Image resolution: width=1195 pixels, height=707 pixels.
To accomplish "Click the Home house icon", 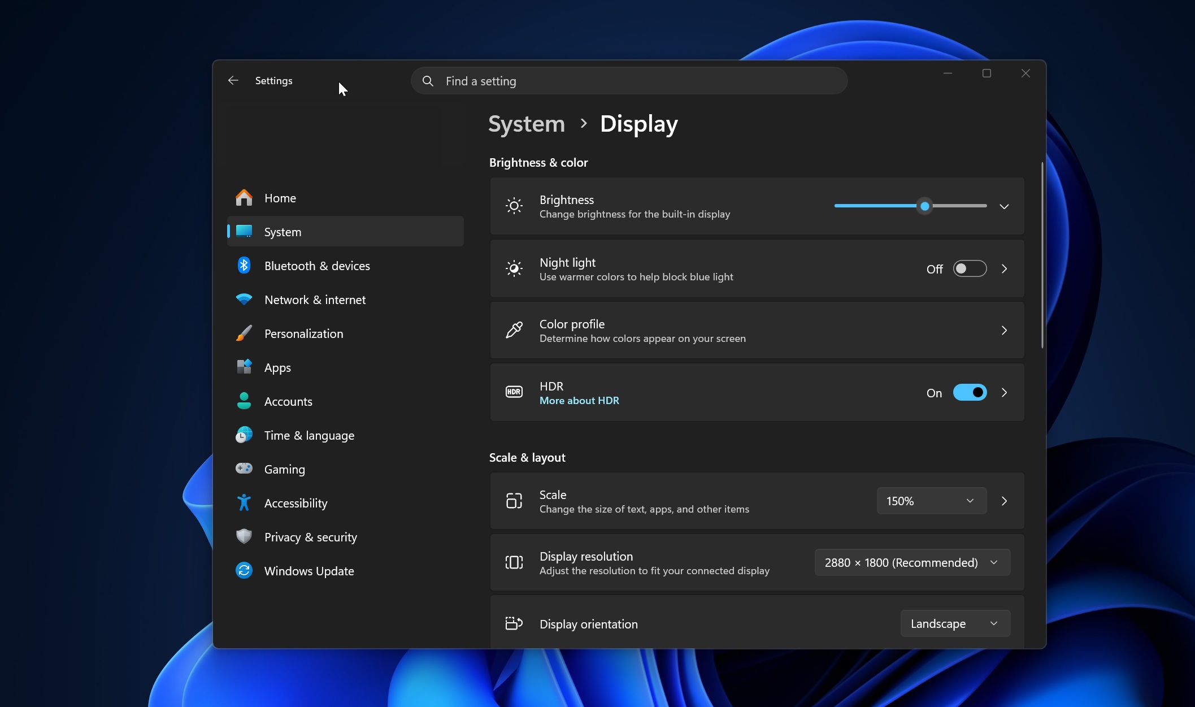I will [x=244, y=198].
